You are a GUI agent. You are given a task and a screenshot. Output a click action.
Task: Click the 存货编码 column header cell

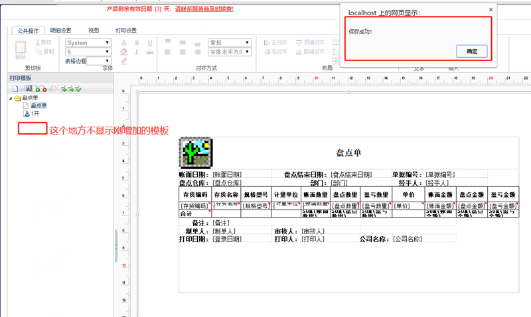pos(195,194)
